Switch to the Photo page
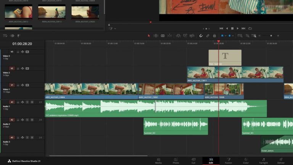Viewport: 293px width, 165px height. [176, 161]
